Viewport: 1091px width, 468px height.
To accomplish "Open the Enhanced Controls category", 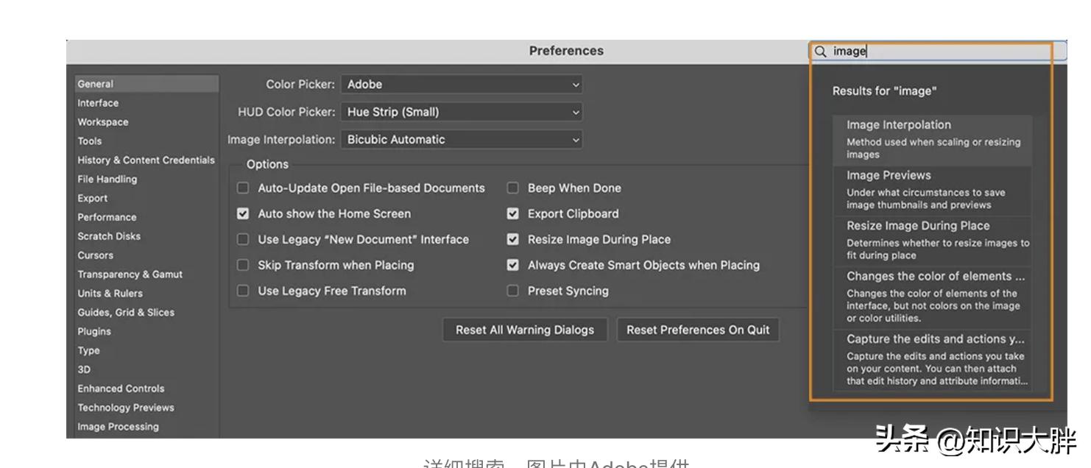I will coord(121,389).
